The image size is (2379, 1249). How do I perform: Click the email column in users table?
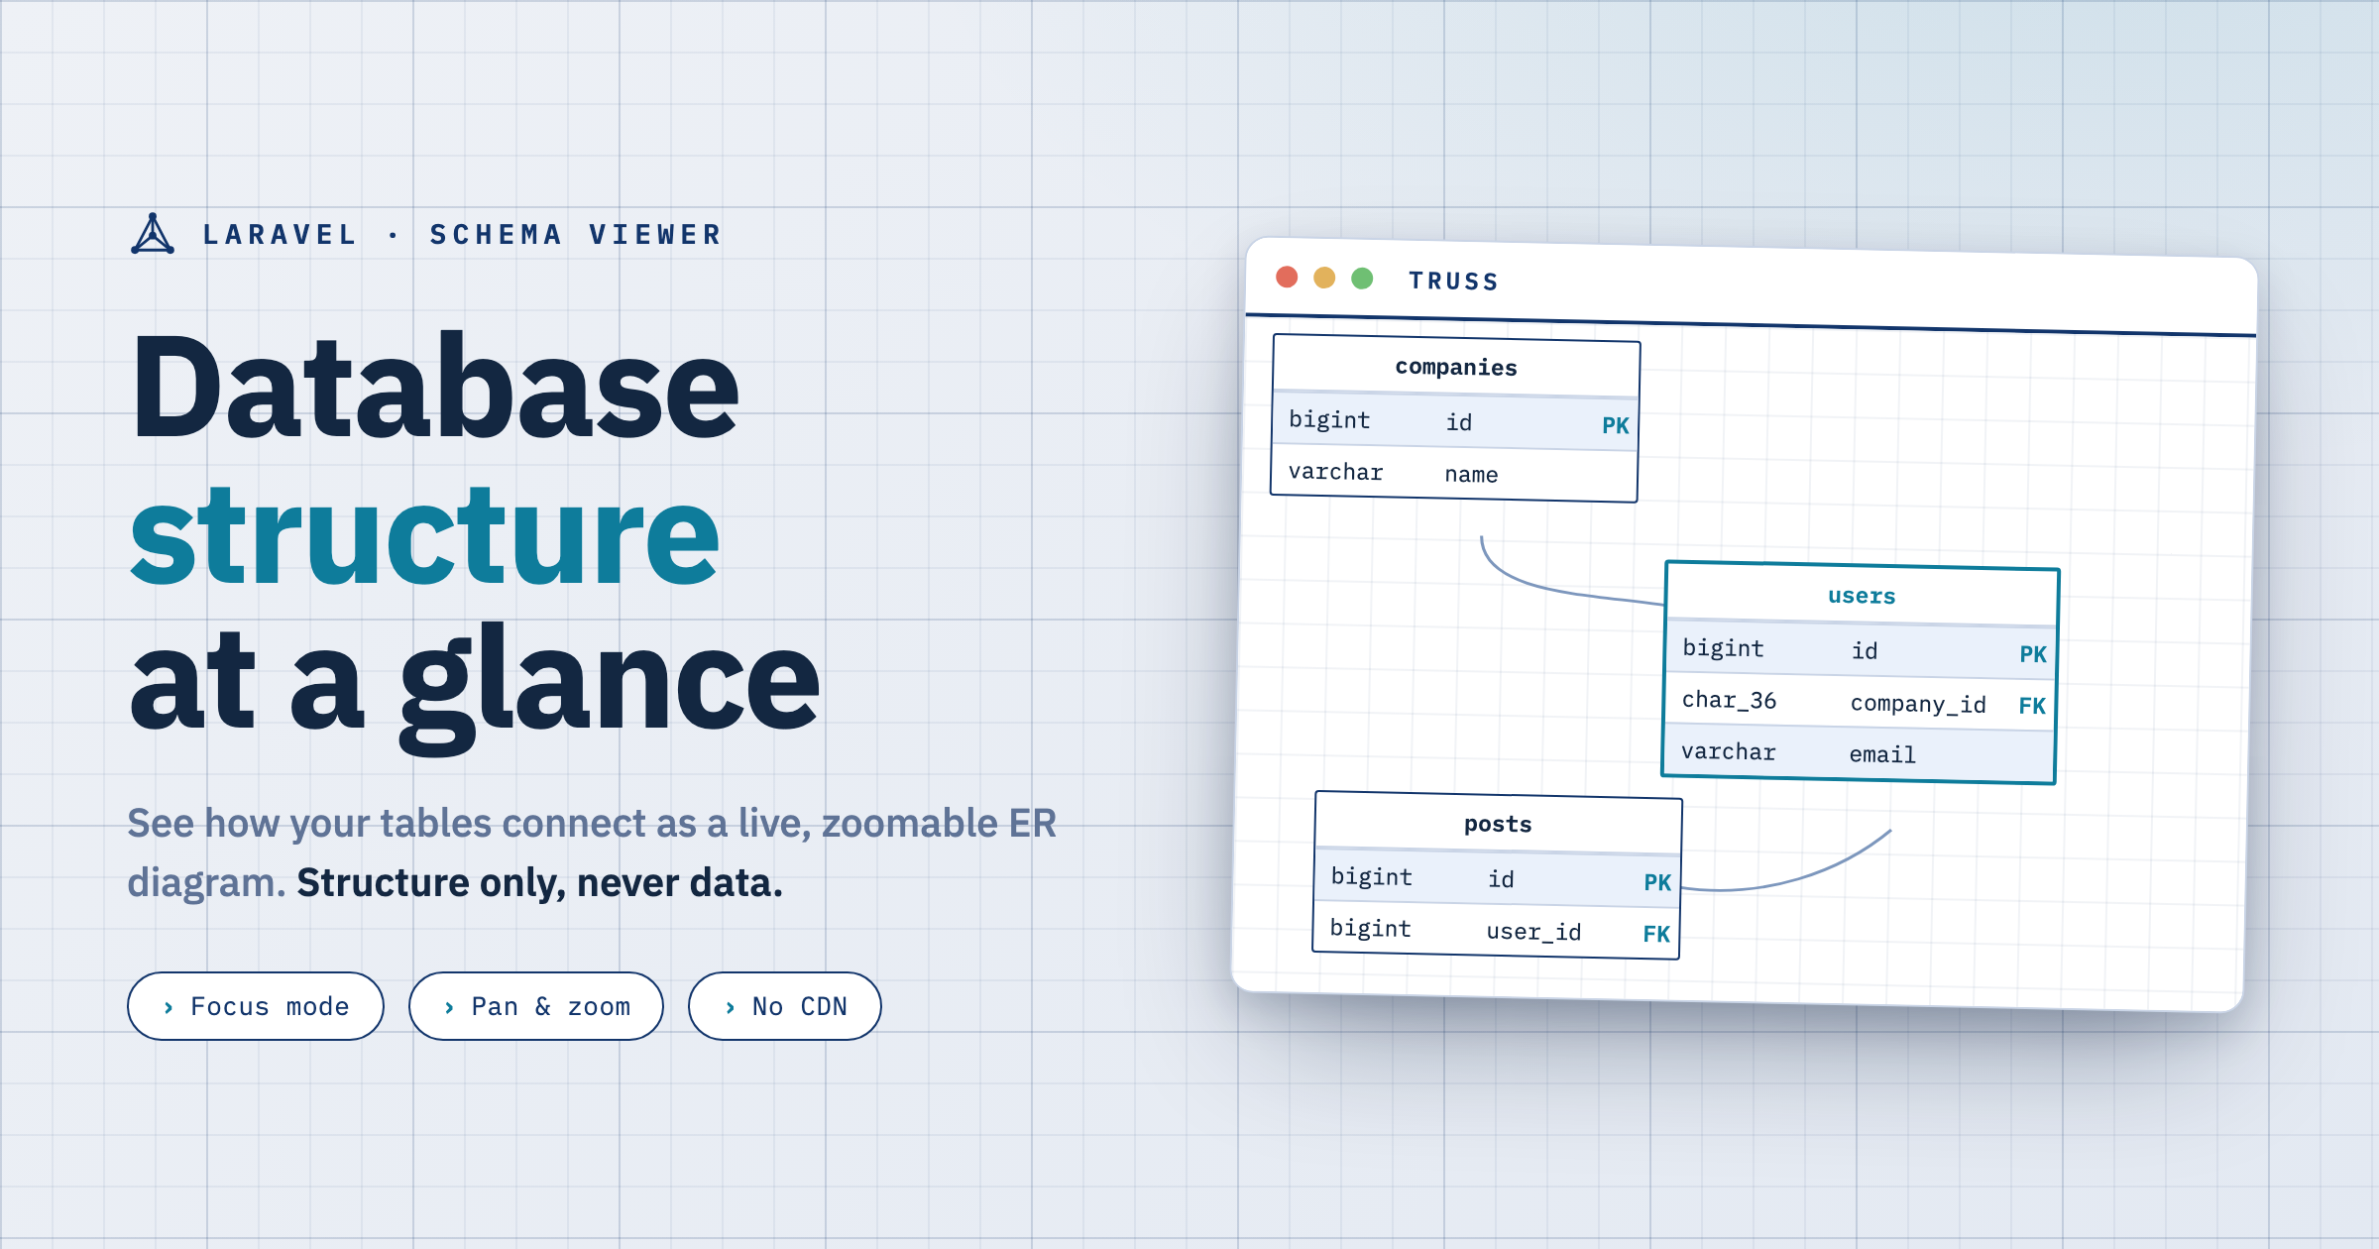[x=1882, y=754]
